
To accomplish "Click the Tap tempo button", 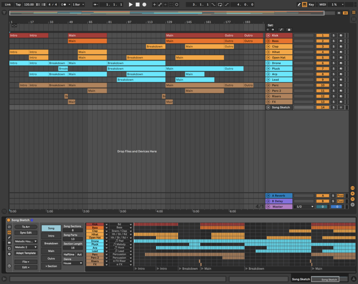I will (x=18, y=4).
